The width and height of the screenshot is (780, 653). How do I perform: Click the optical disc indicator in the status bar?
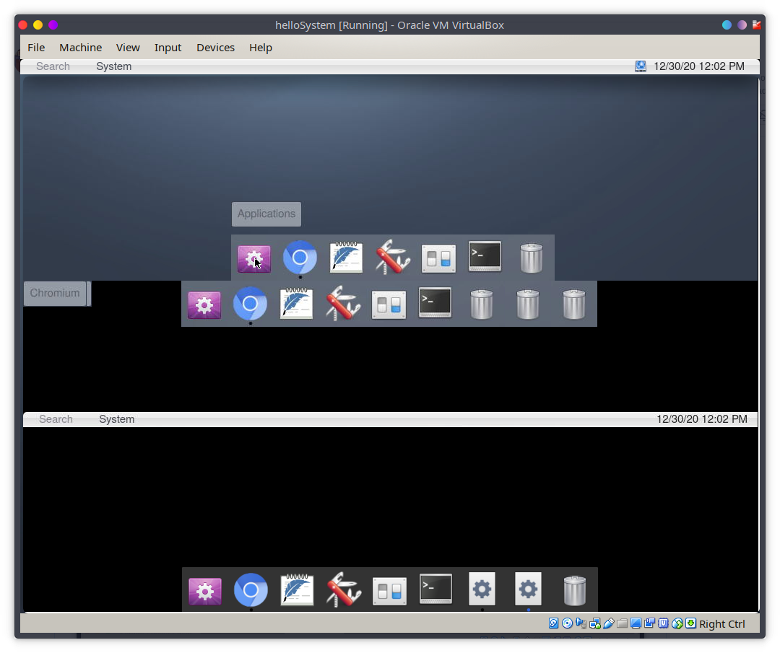567,623
